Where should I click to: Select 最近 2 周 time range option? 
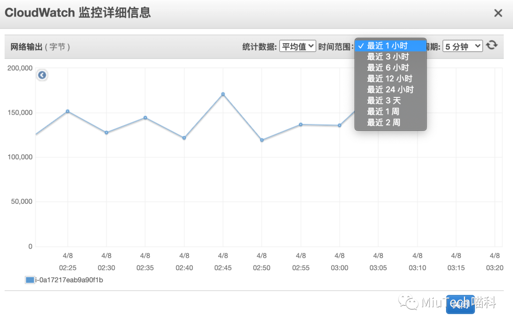(390, 123)
